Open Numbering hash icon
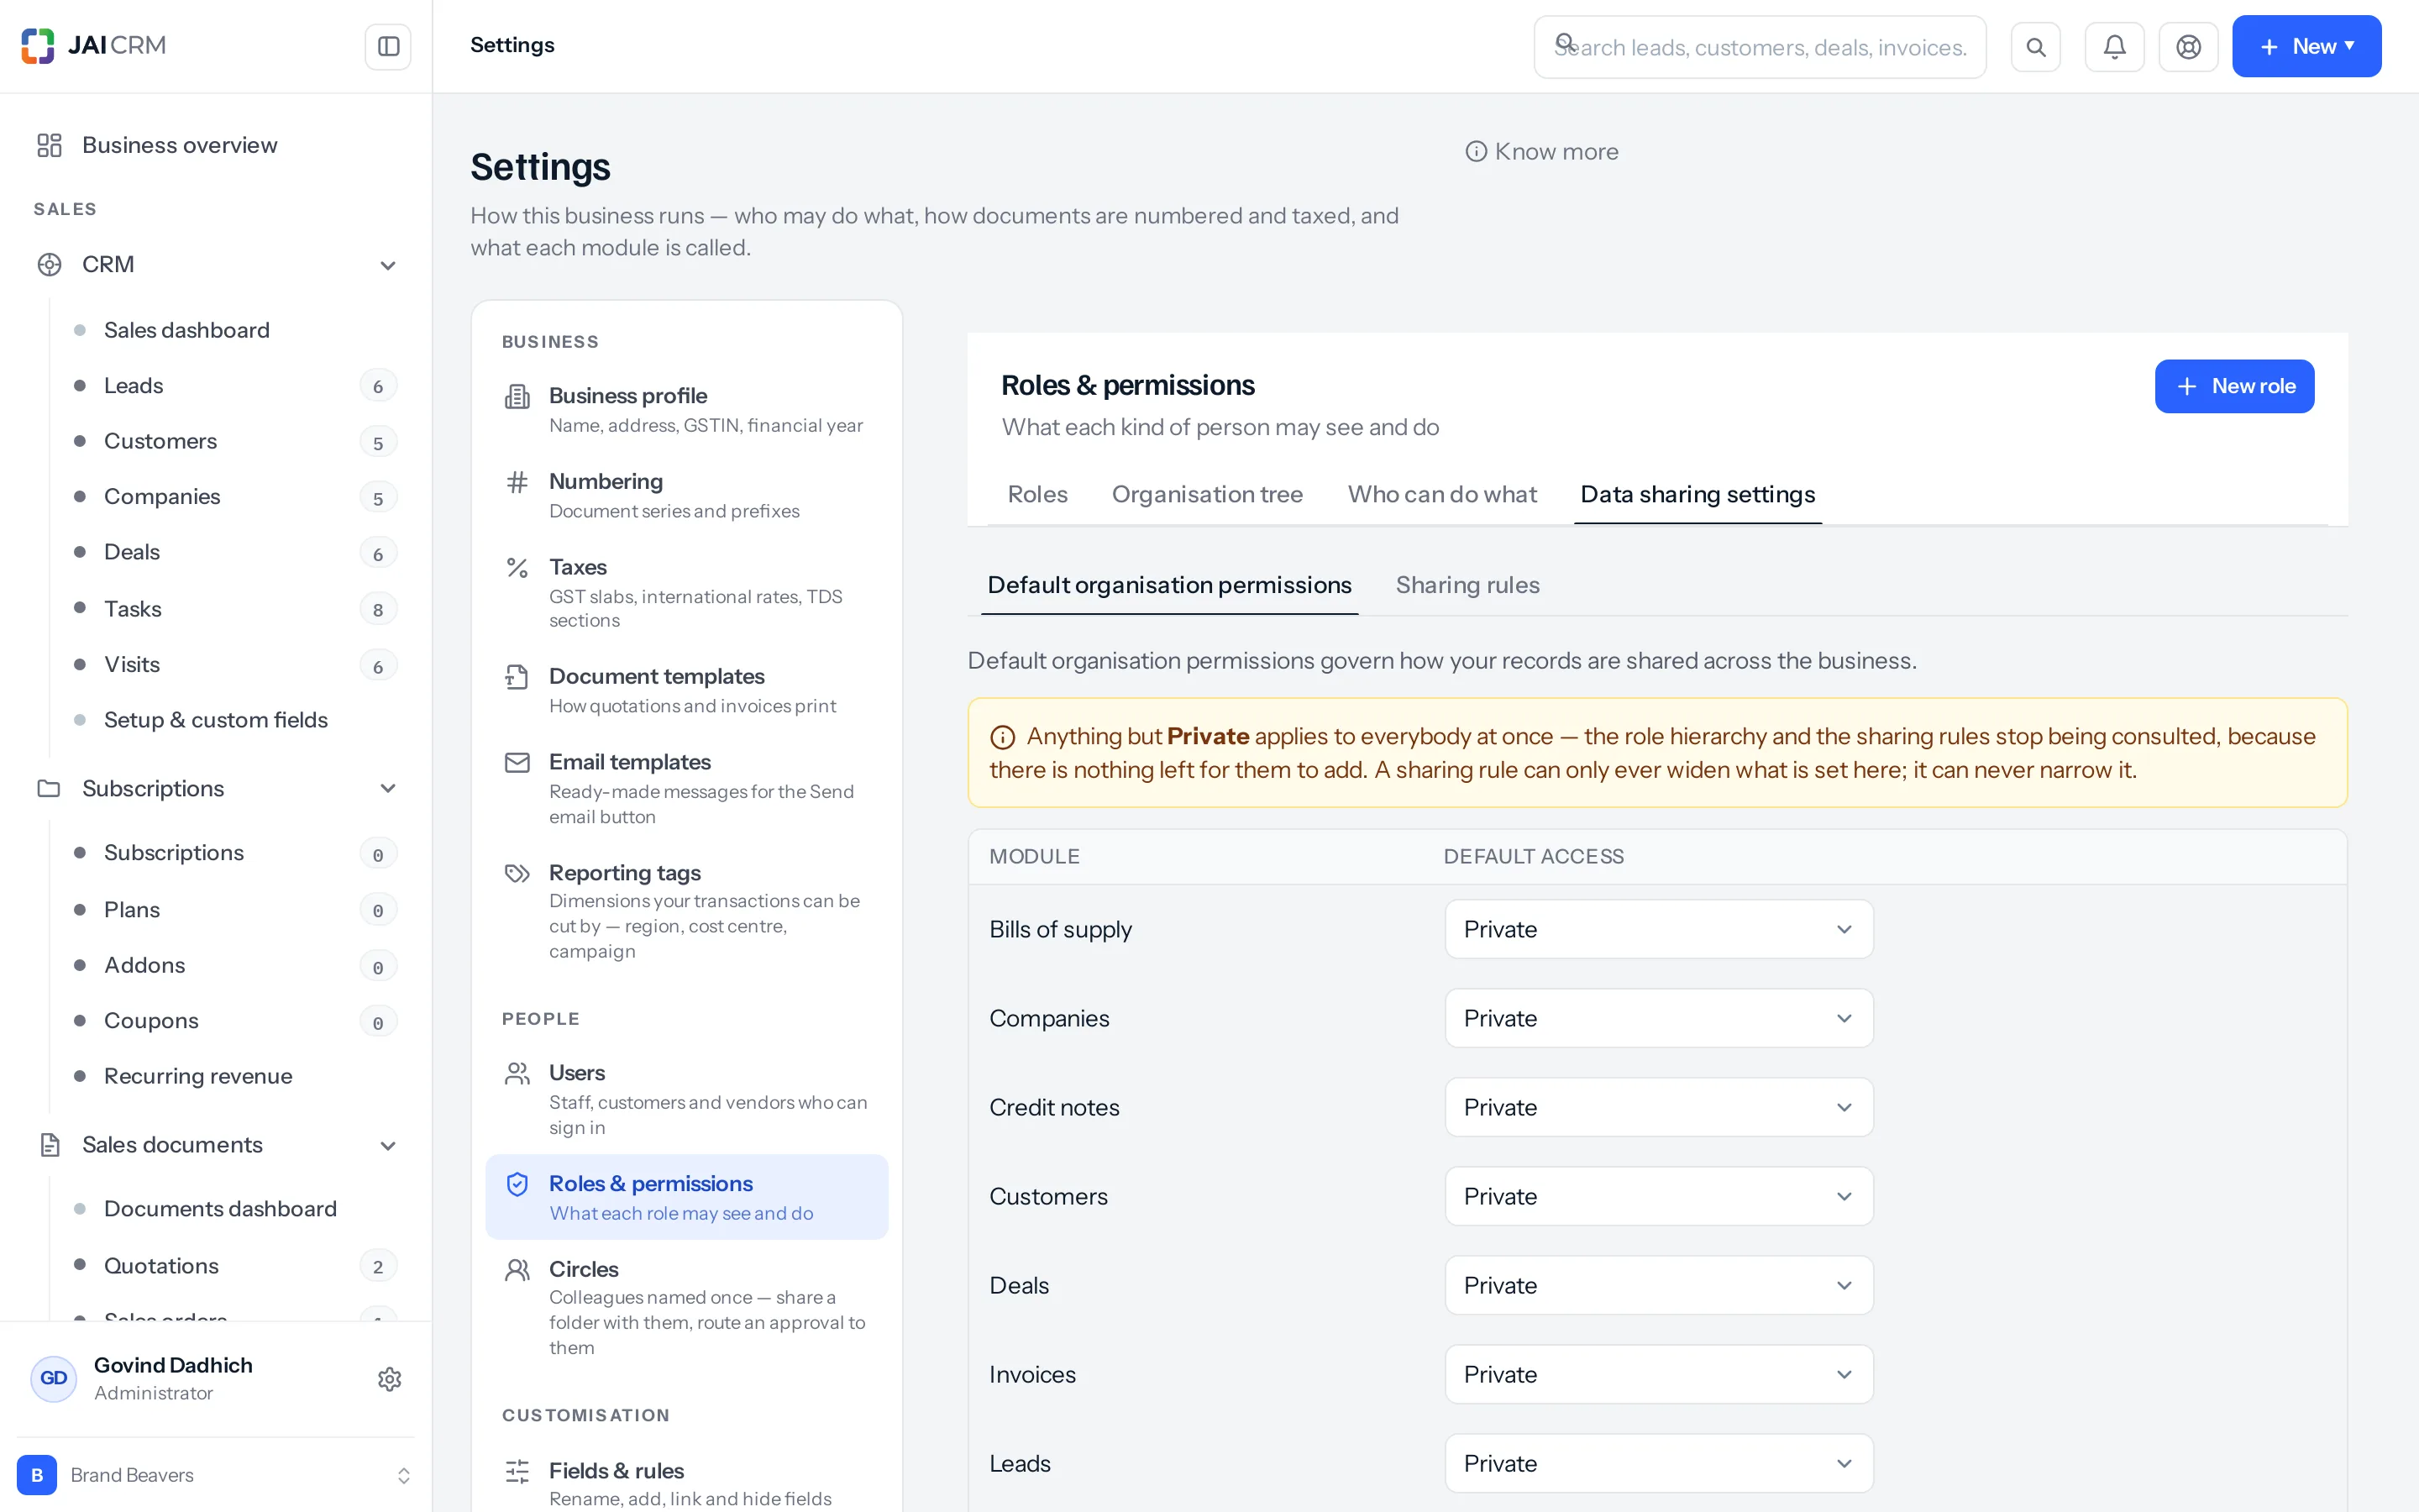This screenshot has height=1512, width=2419. point(517,483)
